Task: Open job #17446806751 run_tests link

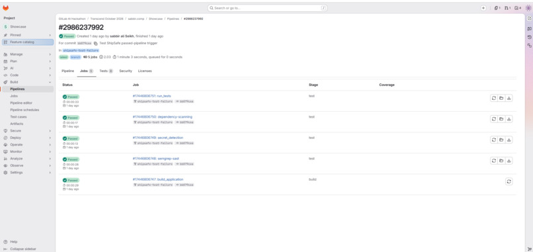Action: pos(151,96)
